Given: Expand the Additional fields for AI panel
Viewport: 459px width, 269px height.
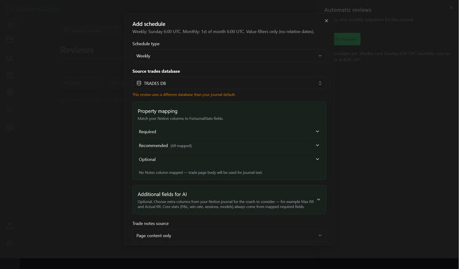Looking at the screenshot, I should point(229,200).
